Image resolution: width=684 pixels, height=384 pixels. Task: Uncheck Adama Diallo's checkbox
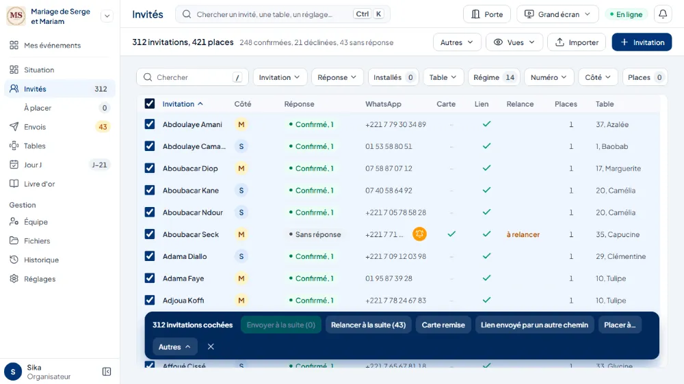pos(150,256)
